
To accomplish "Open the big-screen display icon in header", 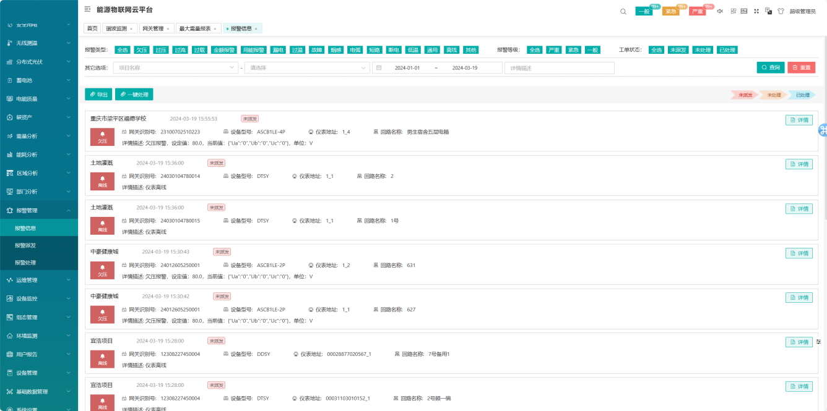I will pyautogui.click(x=744, y=11).
